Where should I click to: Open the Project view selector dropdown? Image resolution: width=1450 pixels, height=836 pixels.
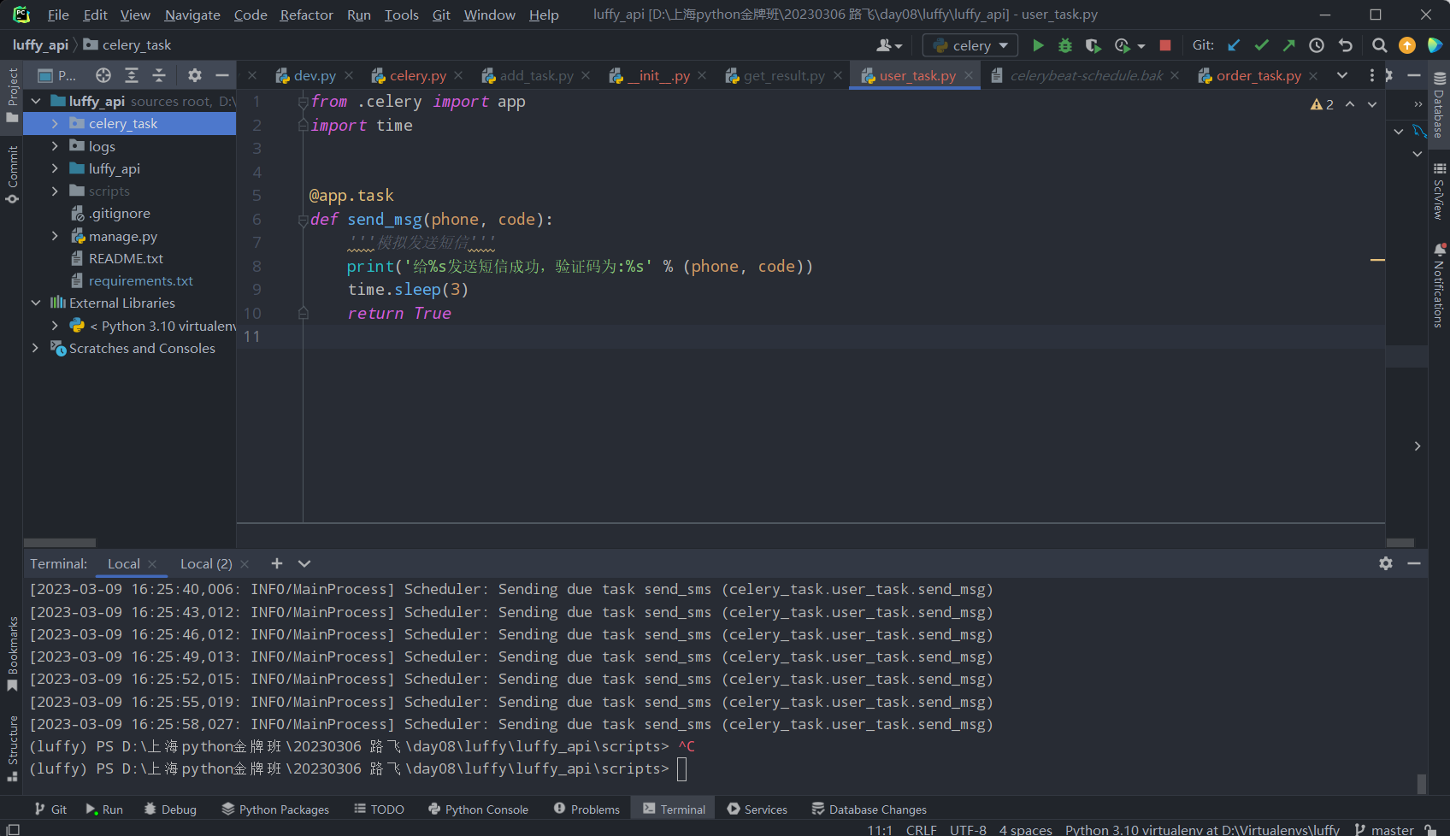coord(57,75)
